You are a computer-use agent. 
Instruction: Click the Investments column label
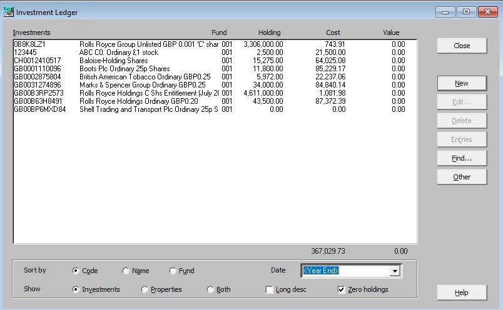[x=31, y=32]
